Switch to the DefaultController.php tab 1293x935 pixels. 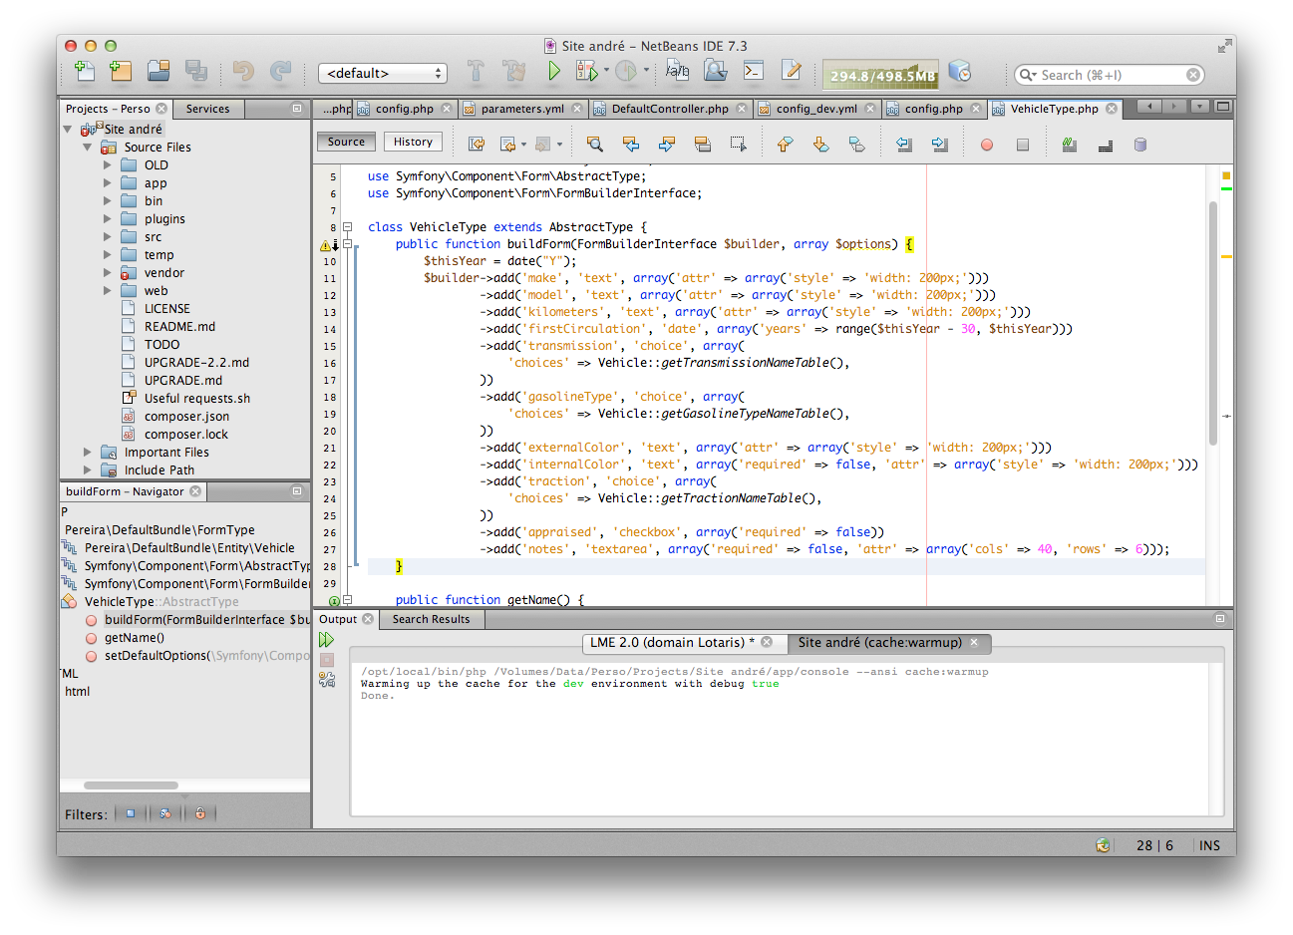(669, 109)
